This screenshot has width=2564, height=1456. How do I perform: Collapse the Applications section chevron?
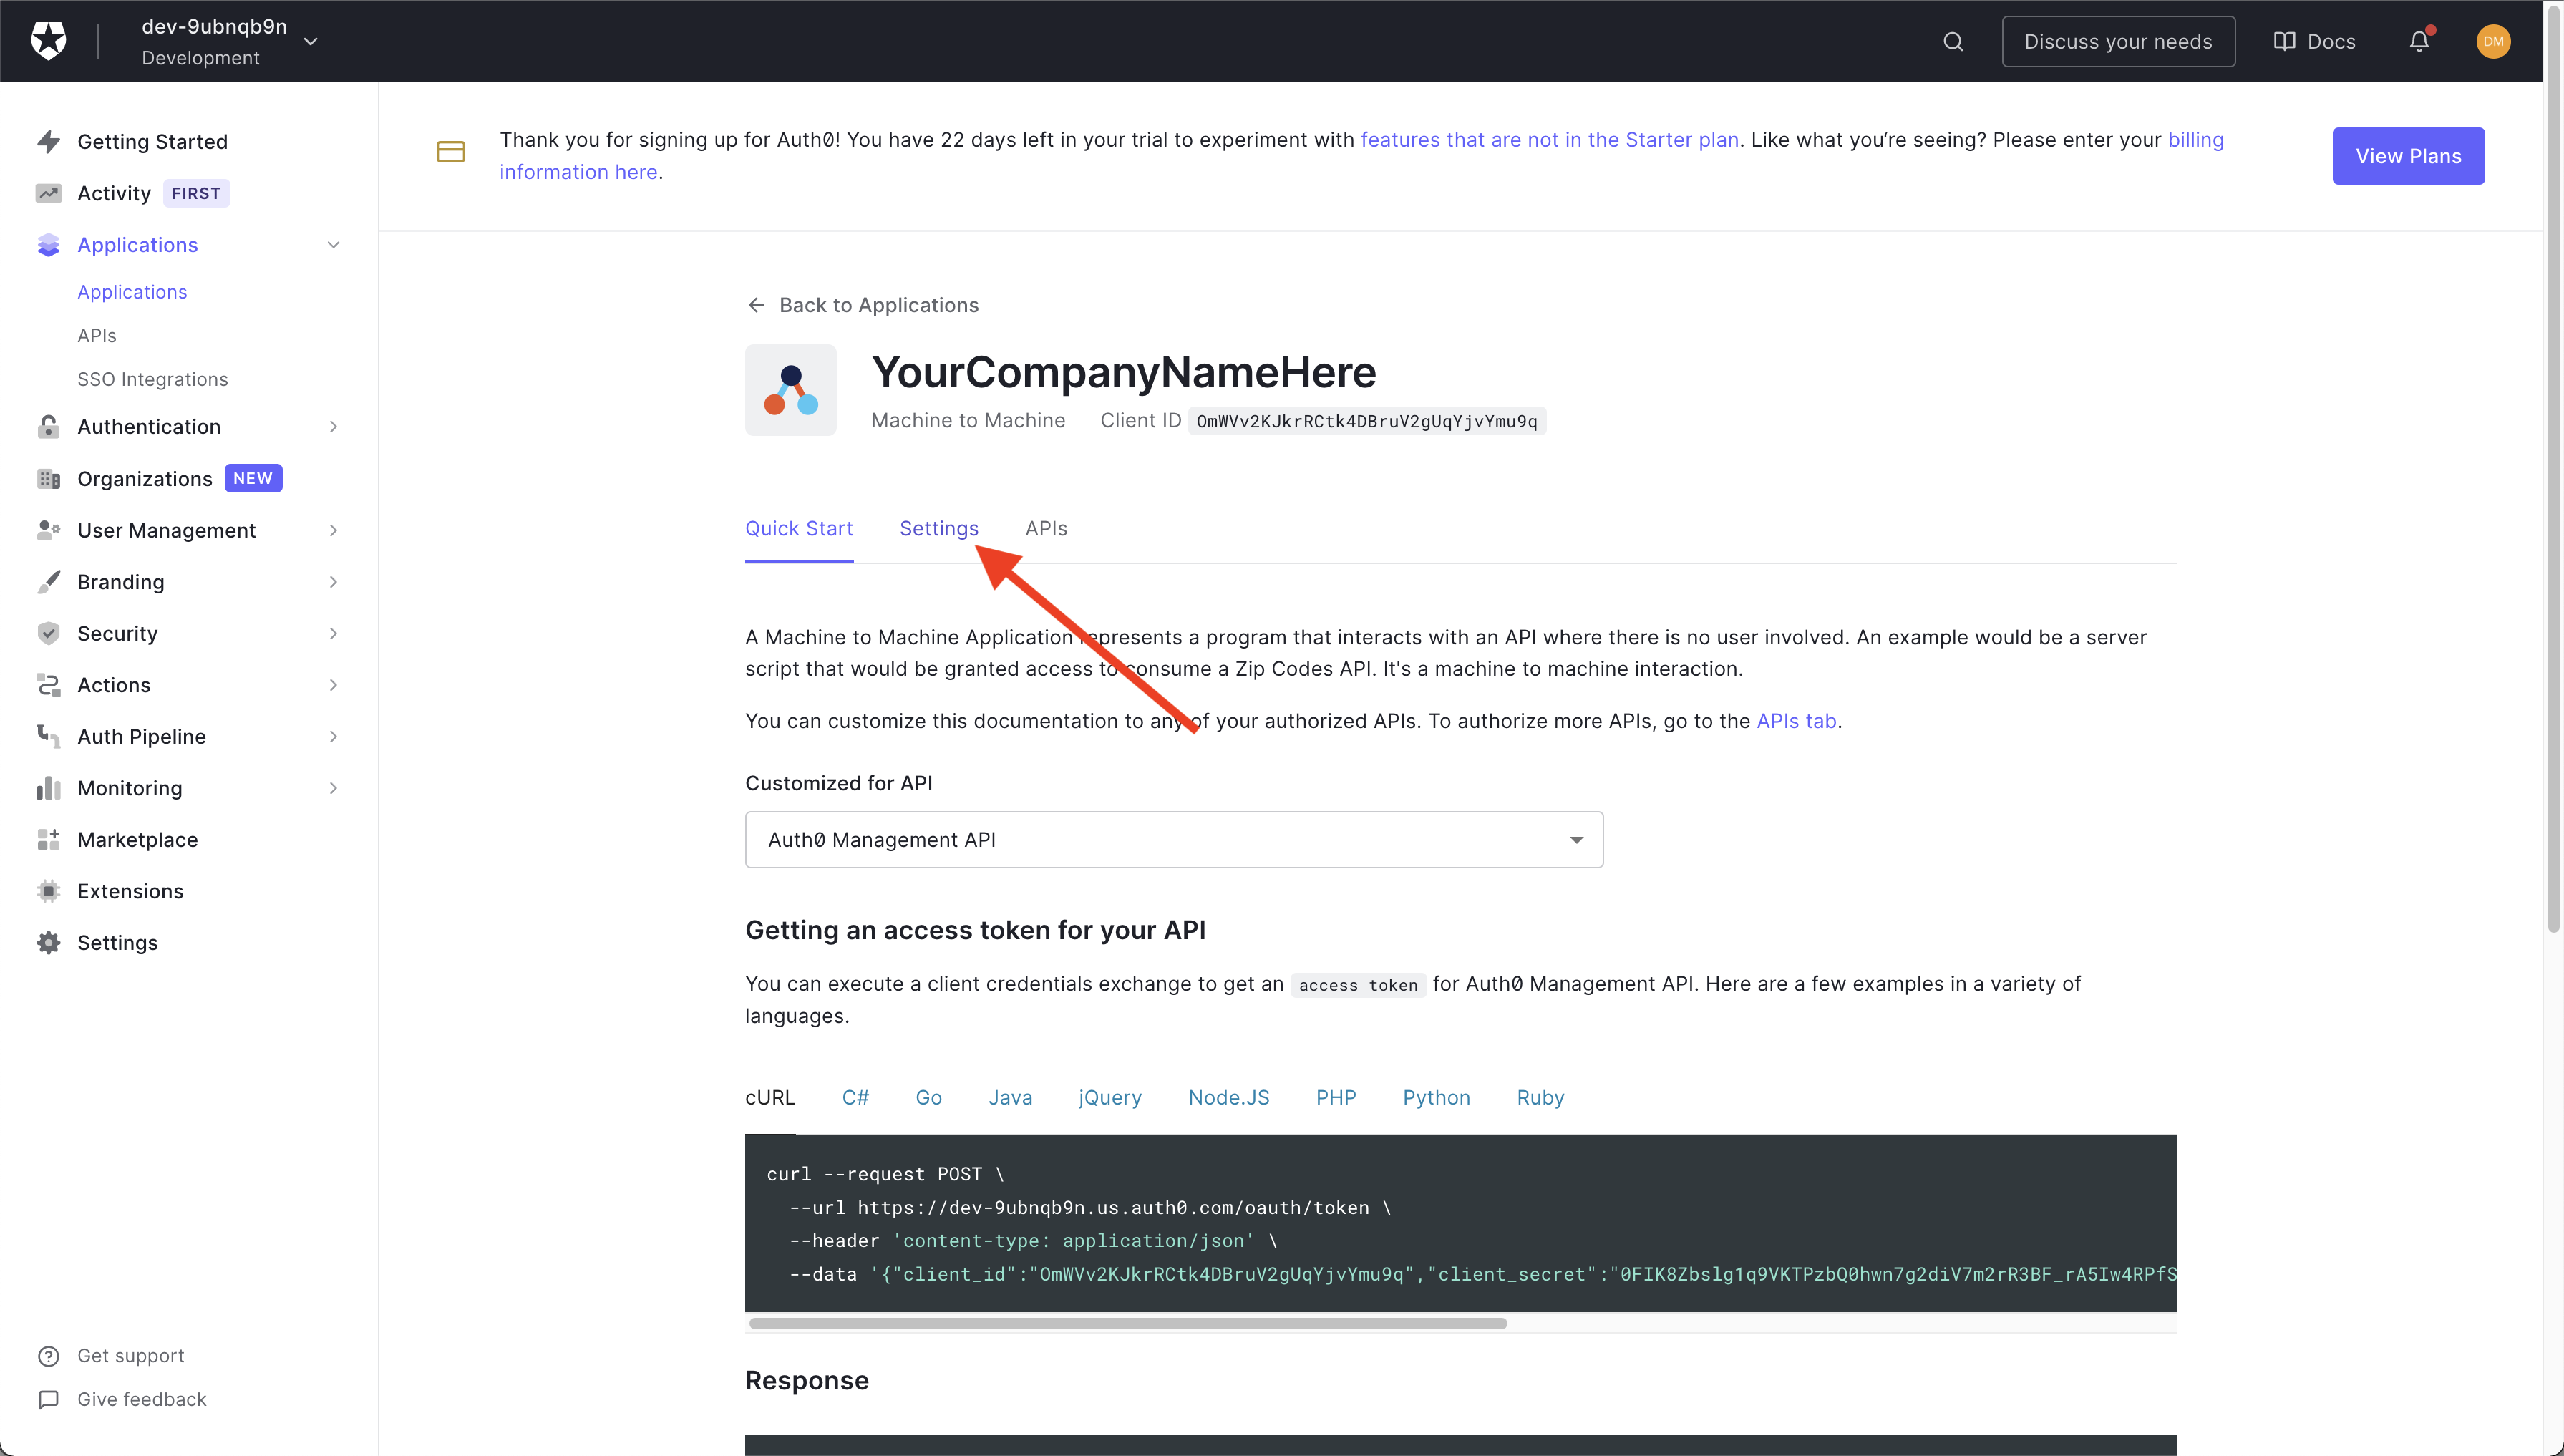coord(333,245)
